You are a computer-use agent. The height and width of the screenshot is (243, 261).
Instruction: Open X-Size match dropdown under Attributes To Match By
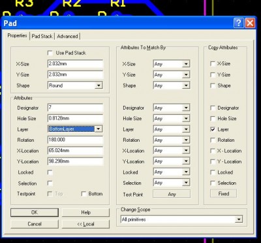pyautogui.click(x=172, y=64)
